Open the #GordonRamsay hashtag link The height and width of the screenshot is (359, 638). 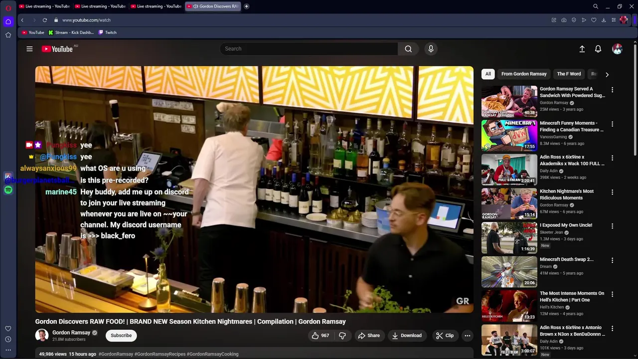(x=116, y=354)
